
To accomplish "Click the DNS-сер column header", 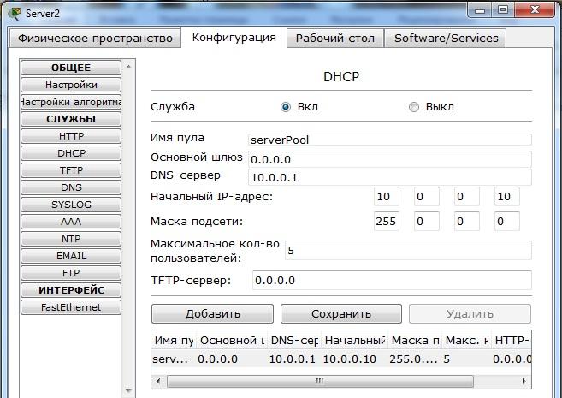I will [294, 341].
